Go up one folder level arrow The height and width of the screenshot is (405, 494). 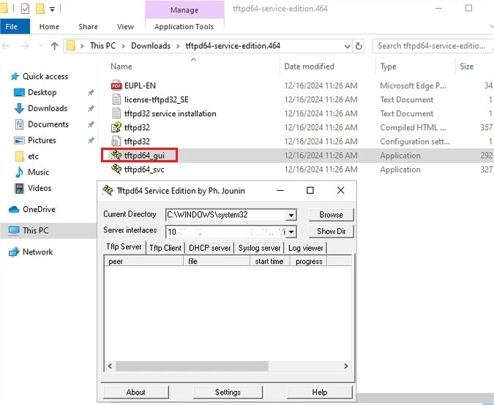coord(54,46)
